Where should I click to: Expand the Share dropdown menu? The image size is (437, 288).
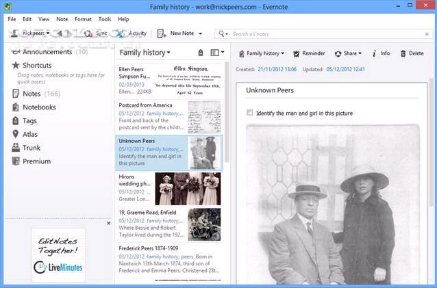360,53
